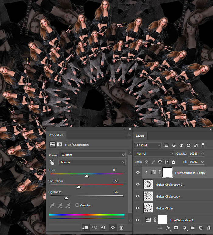Create a new group folder icon
The height and width of the screenshot is (235, 213).
click(x=193, y=228)
